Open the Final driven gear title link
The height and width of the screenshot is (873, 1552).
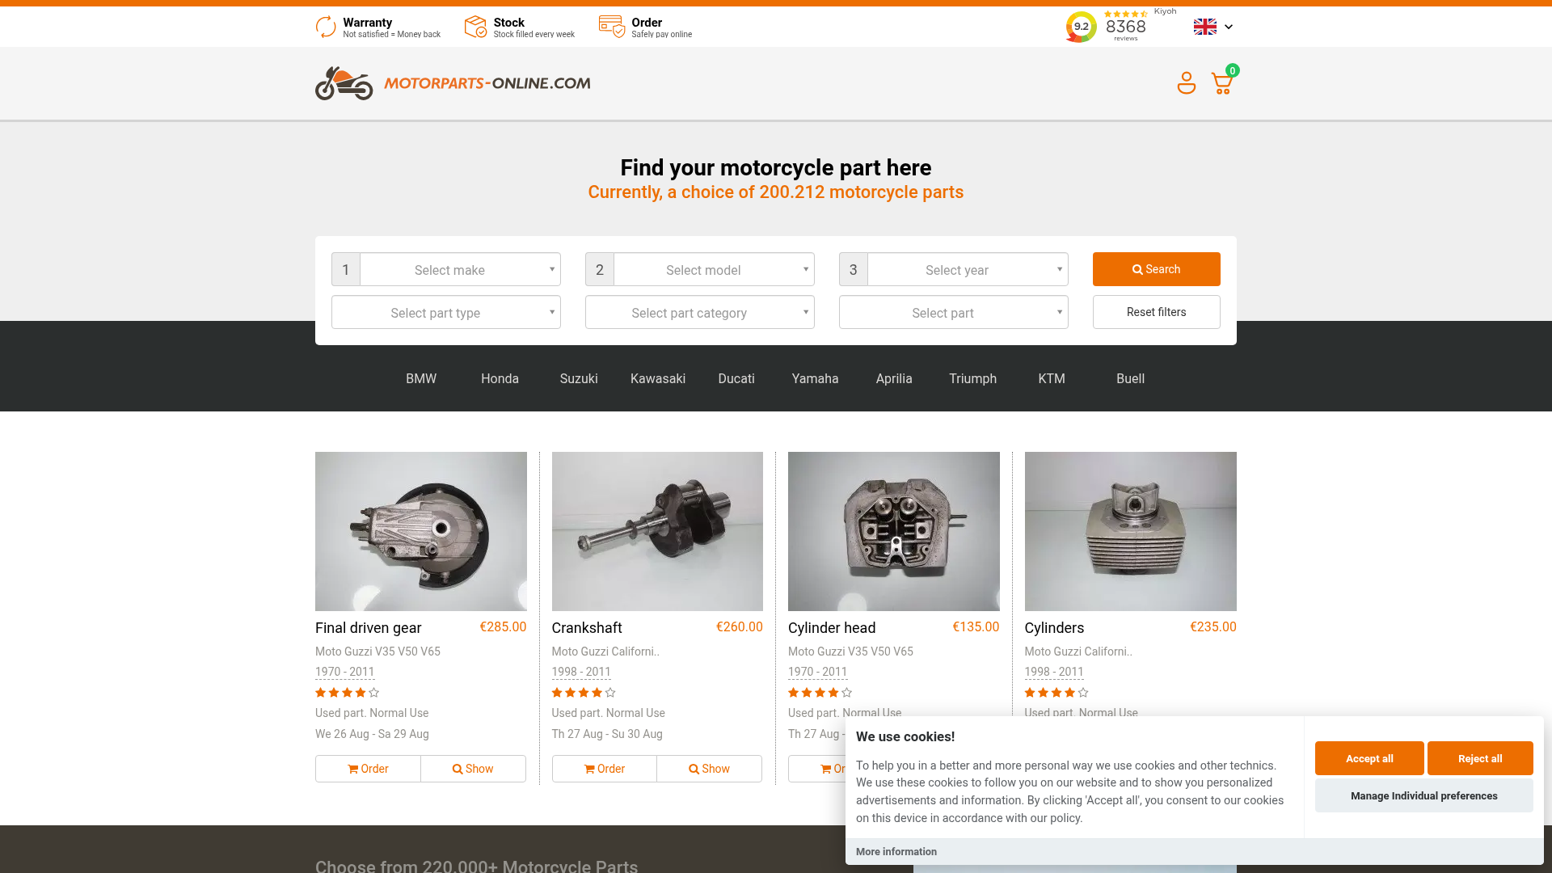pyautogui.click(x=368, y=628)
